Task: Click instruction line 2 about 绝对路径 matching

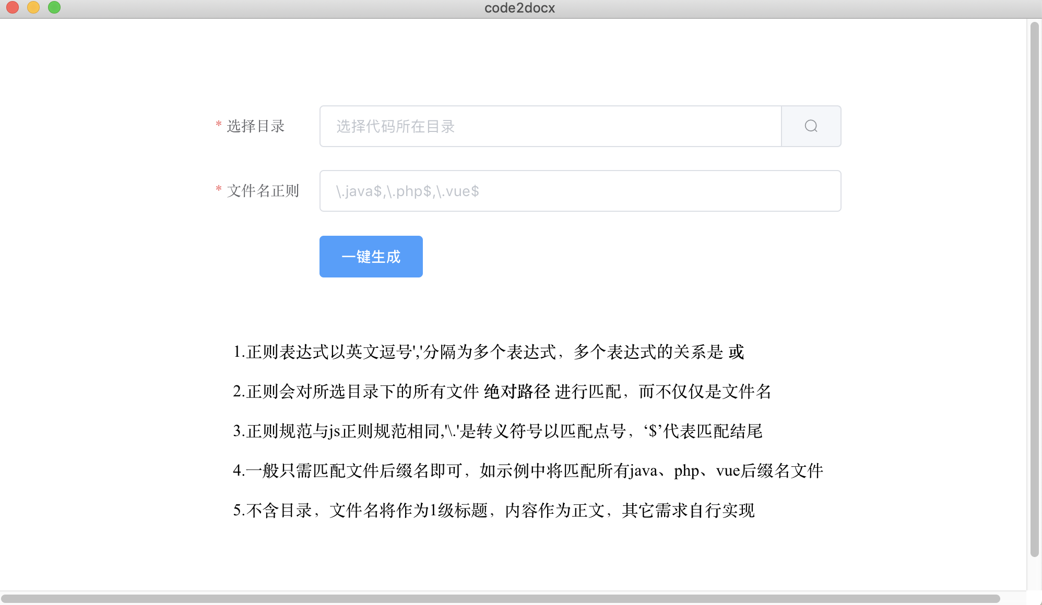Action: coord(501,392)
